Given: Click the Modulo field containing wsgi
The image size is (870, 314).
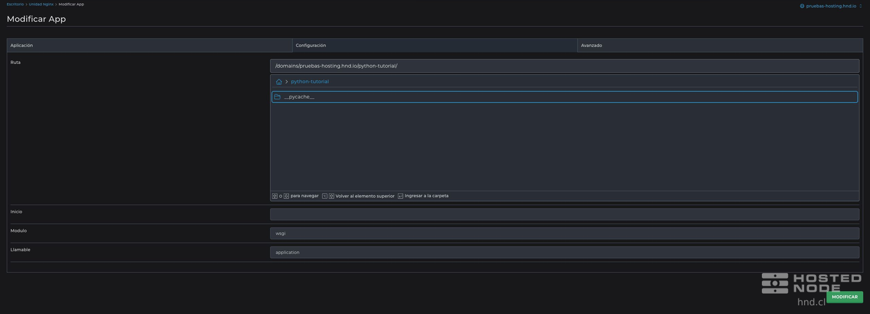Looking at the screenshot, I should 564,233.
